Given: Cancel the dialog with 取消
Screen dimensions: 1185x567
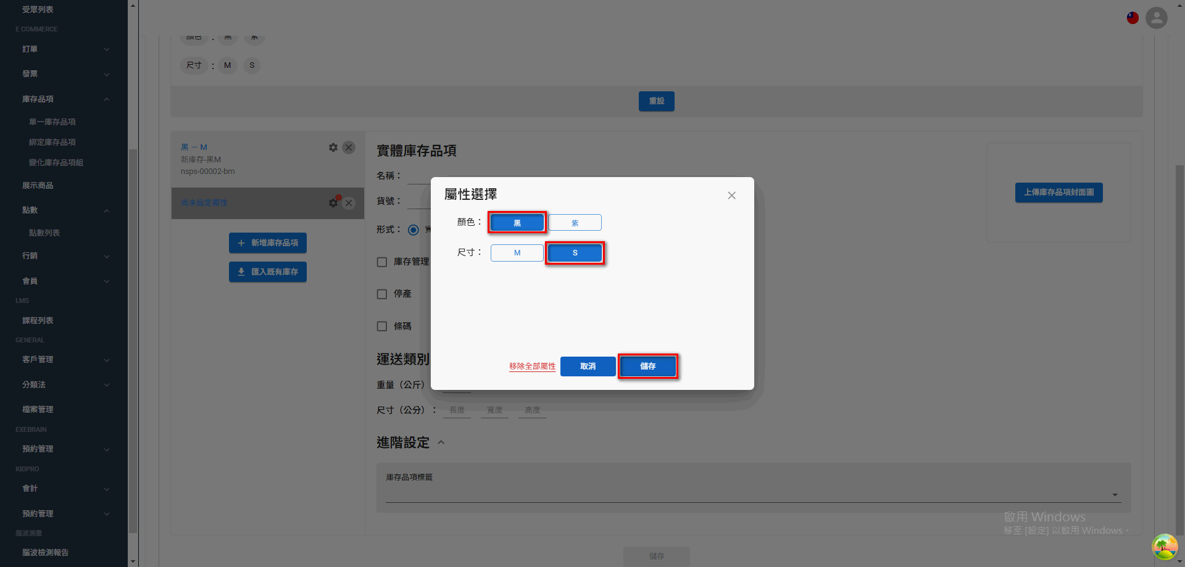Looking at the screenshot, I should [588, 366].
